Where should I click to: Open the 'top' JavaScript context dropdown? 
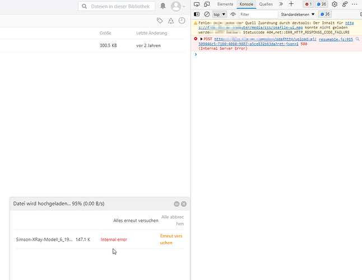(219, 14)
